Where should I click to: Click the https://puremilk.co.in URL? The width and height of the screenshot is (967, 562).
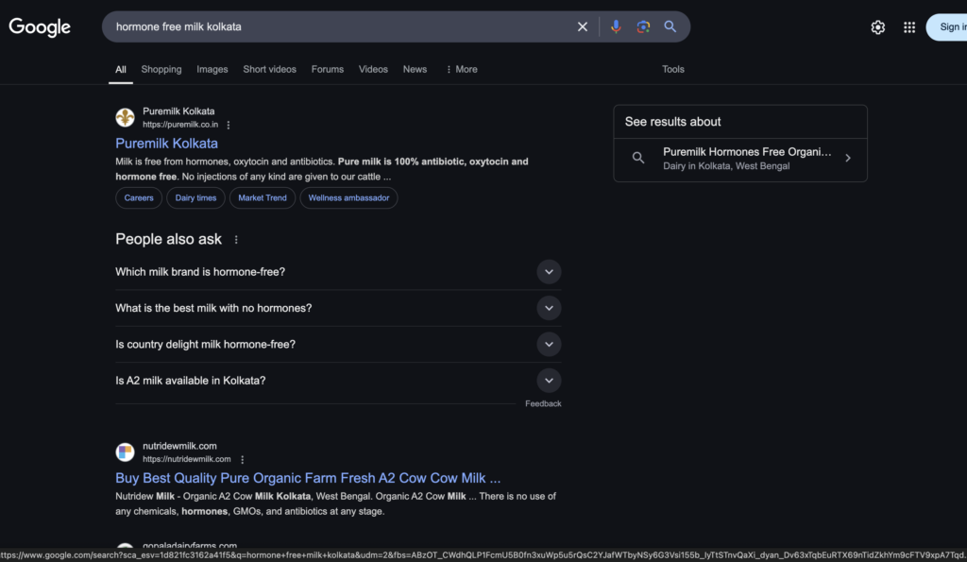coord(180,125)
